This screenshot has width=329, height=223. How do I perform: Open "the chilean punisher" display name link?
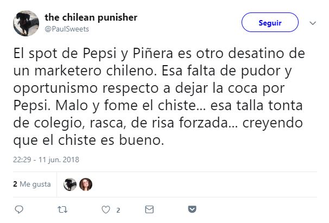(x=91, y=18)
